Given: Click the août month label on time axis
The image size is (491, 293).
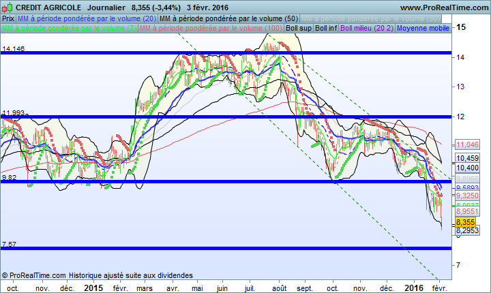Looking at the screenshot, I should click(280, 288).
